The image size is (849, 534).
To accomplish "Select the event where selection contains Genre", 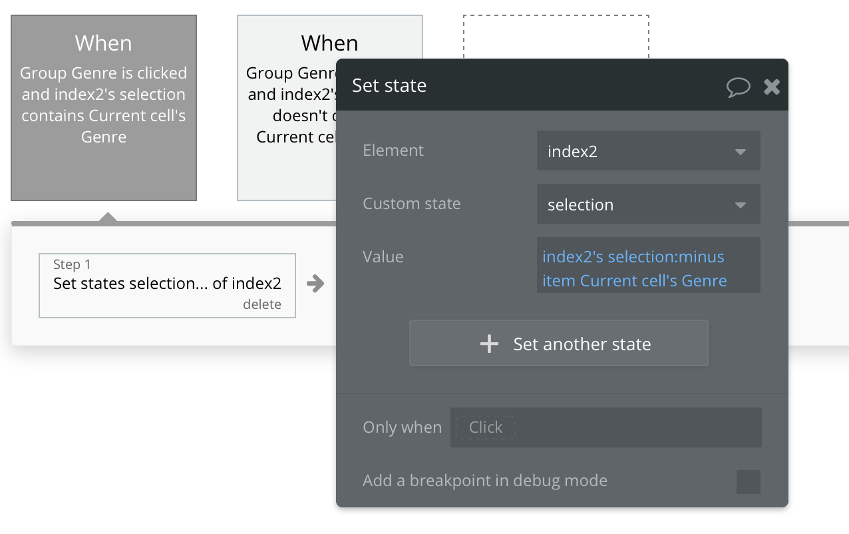I will click(x=104, y=107).
